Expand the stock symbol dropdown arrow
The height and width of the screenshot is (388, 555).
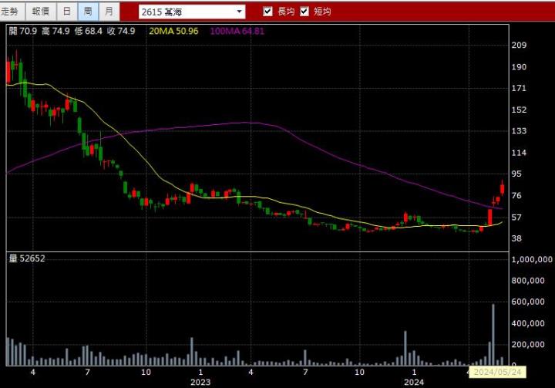[x=240, y=12]
